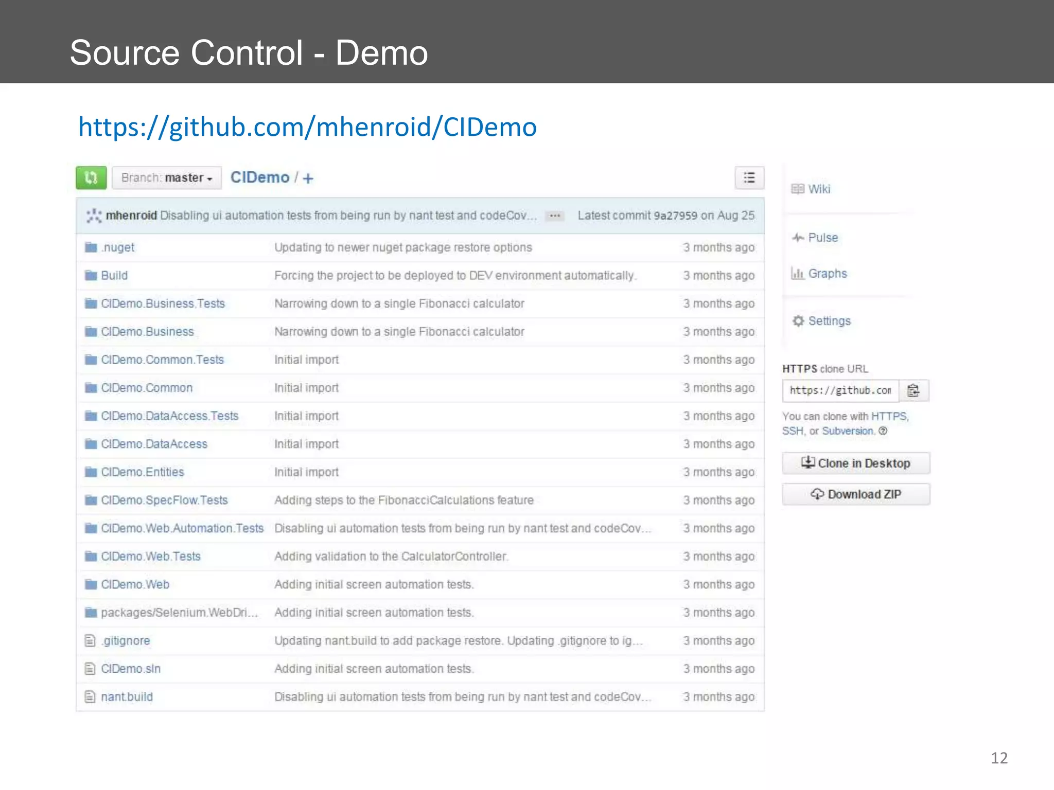This screenshot has width=1054, height=790.
Task: Click the CIDemo.sln file icon
Action: click(x=90, y=669)
